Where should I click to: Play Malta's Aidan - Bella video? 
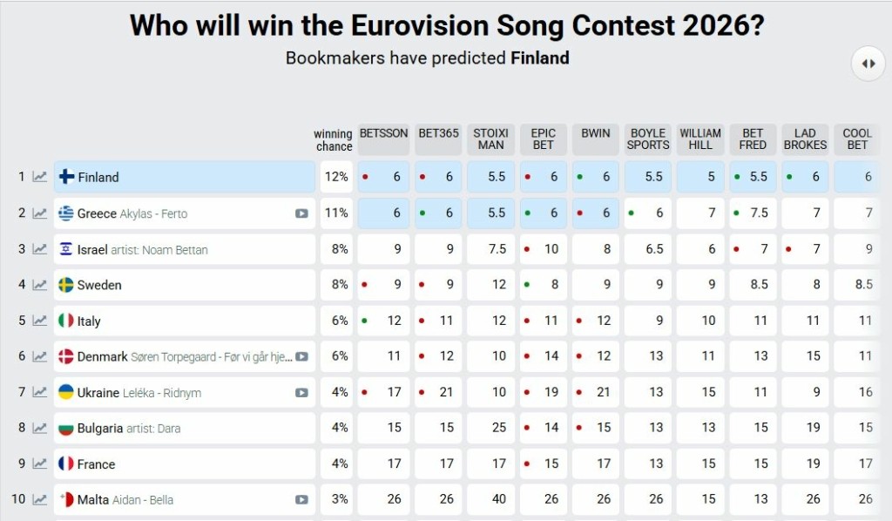click(x=301, y=500)
